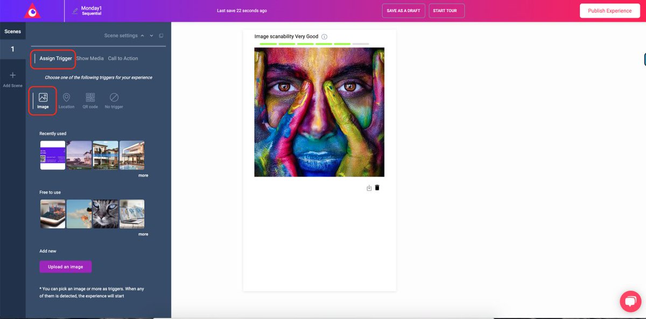Image resolution: width=646 pixels, height=319 pixels.
Task: Switch to the Call to Action tab
Action: (123, 58)
